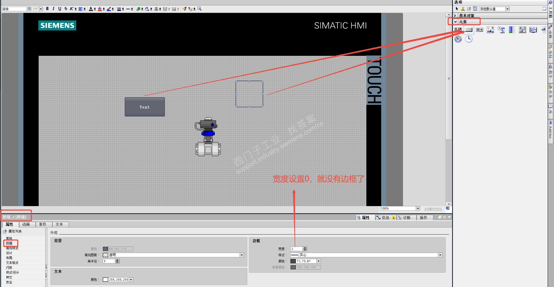Screen dimensions: 554x287
Task: Click the Graphic view element icon
Action: point(490,30)
